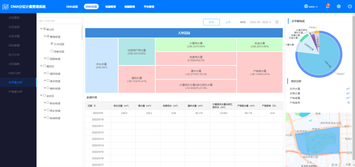The width and height of the screenshot is (355, 167).
Task: Toggle the 西丽街道 expand triangle
Action: coord(45,58)
